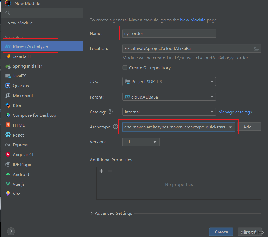Click the HTML5 shield icon
Screen dimensions: 268x237
tap(8, 125)
